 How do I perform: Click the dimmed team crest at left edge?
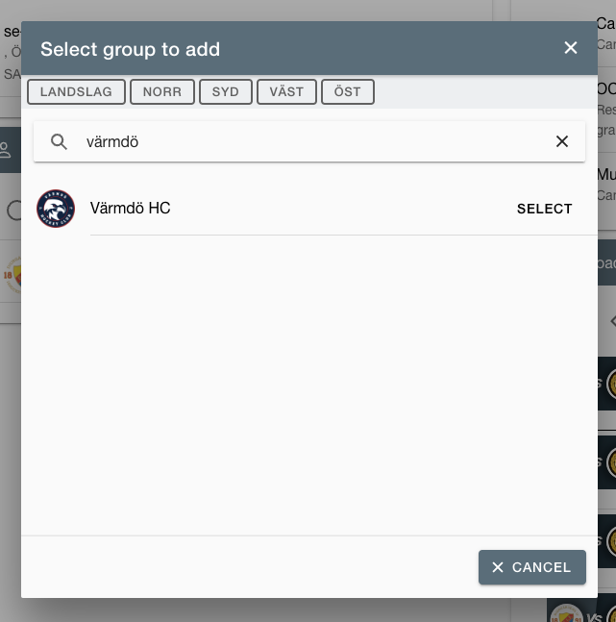[x=12, y=275]
